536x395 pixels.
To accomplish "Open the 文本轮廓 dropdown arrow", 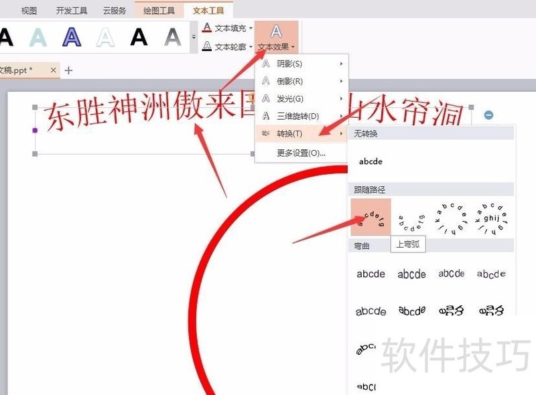I will (x=251, y=46).
